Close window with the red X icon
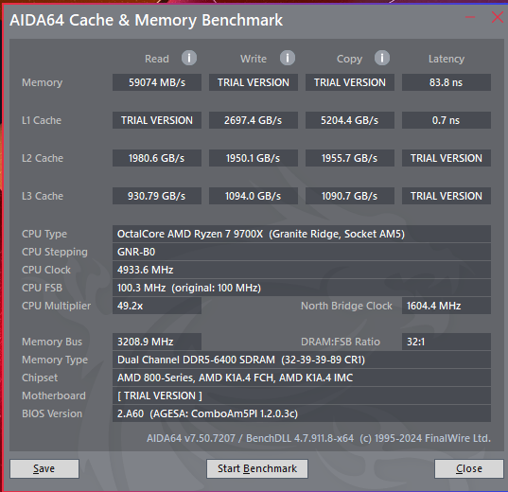 (497, 17)
